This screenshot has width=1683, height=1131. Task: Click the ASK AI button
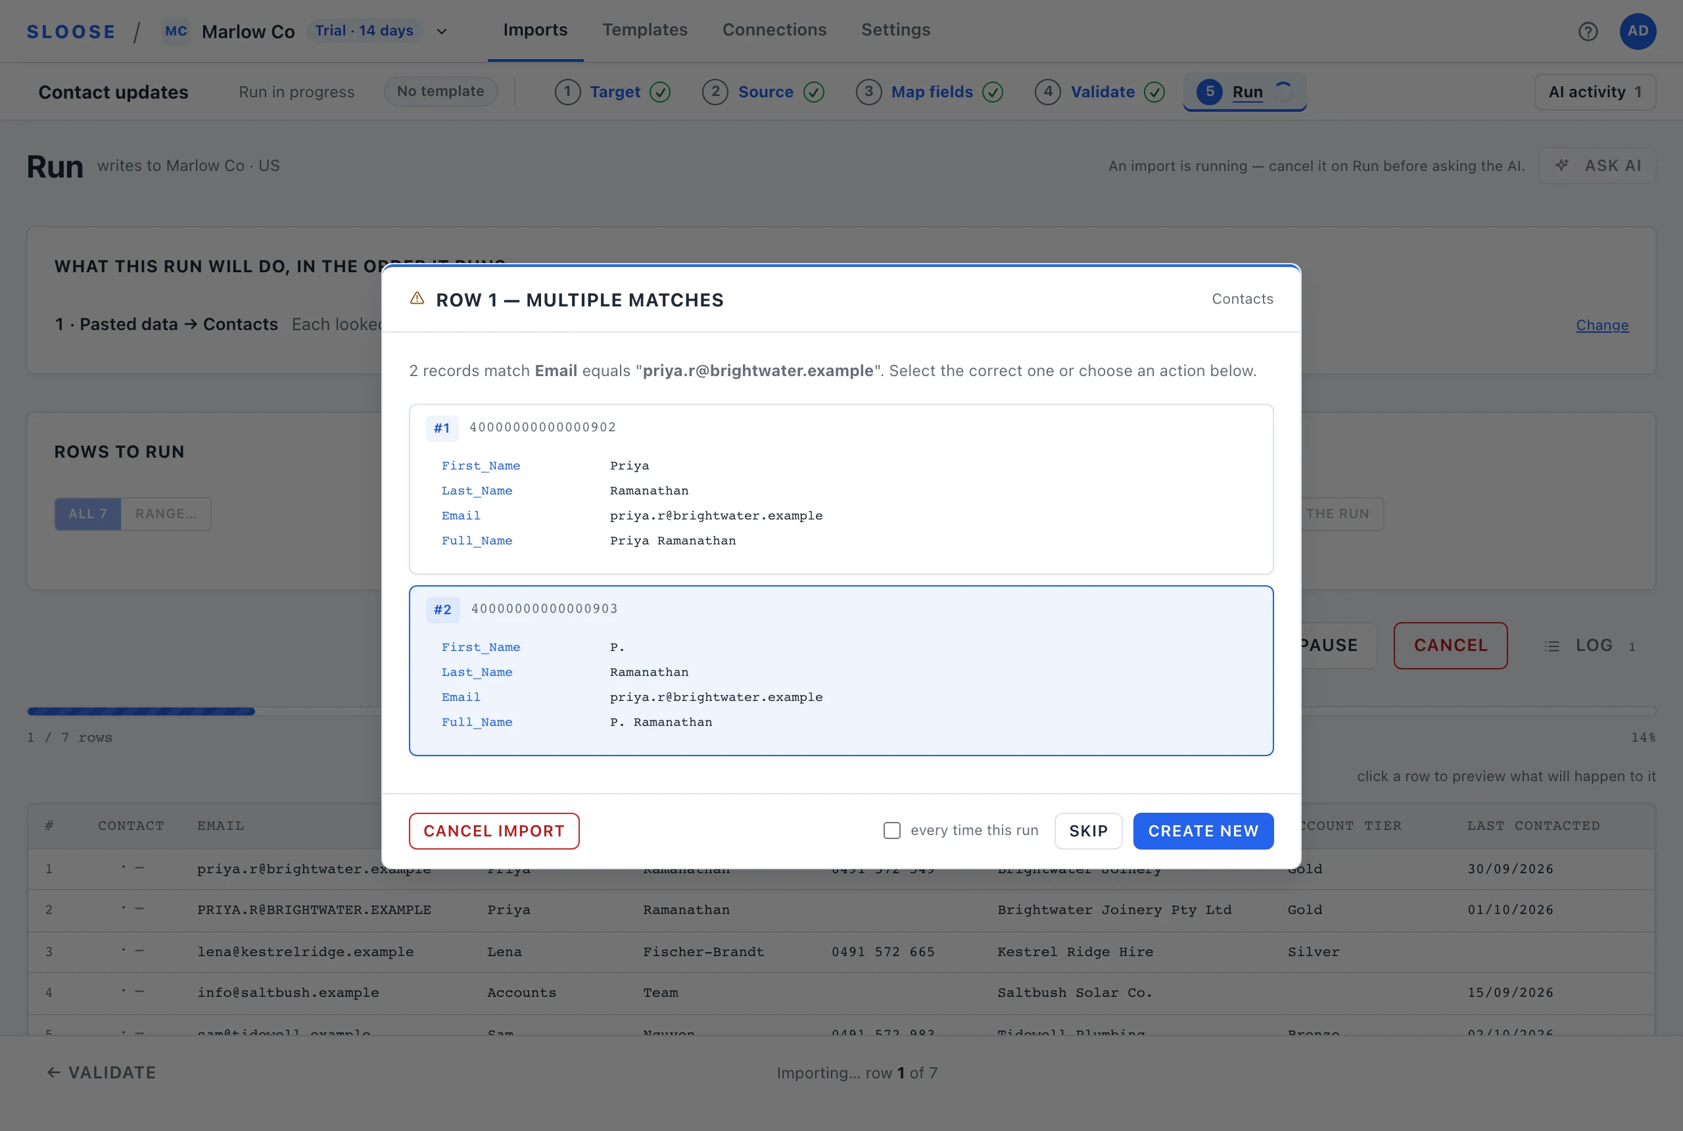(x=1596, y=165)
